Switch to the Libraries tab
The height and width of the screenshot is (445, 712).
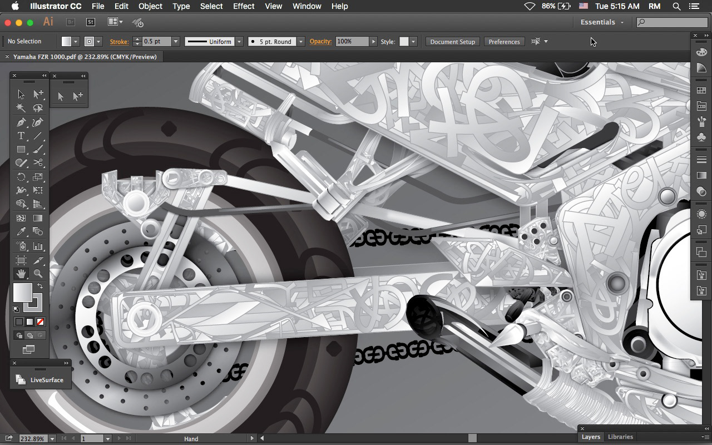[x=620, y=437]
